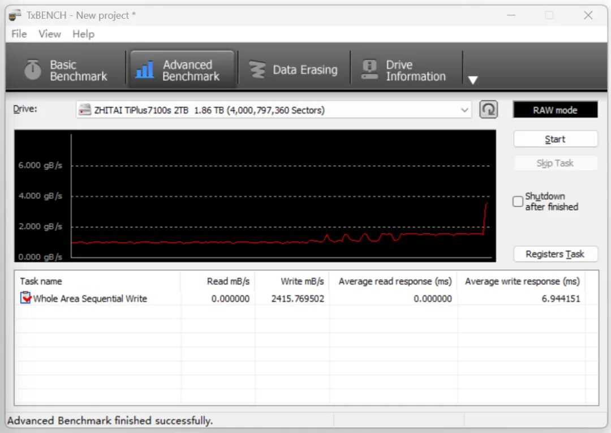Click the refresh drive list icon
The image size is (611, 433).
click(x=488, y=110)
